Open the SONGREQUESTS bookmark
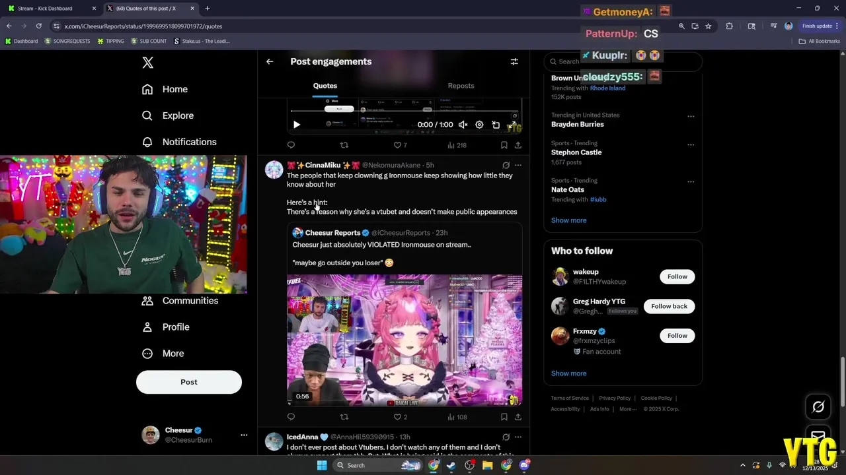846x475 pixels. click(x=67, y=41)
